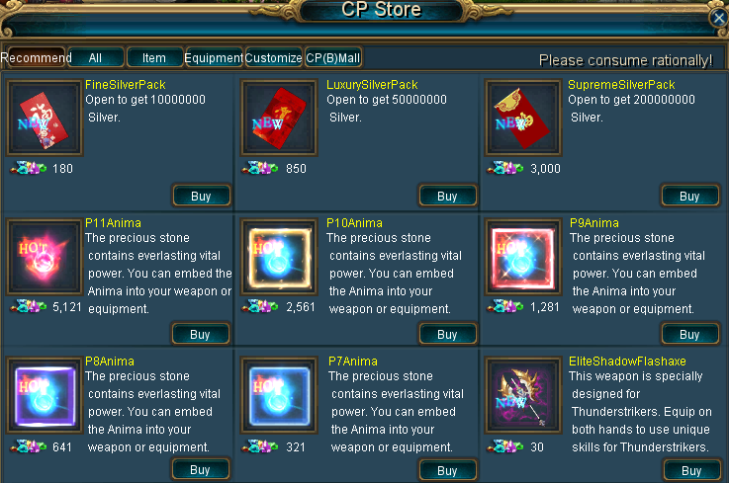Buy the EliteShadowFlashaxe weapon
This screenshot has height=483, width=729.
(x=691, y=470)
